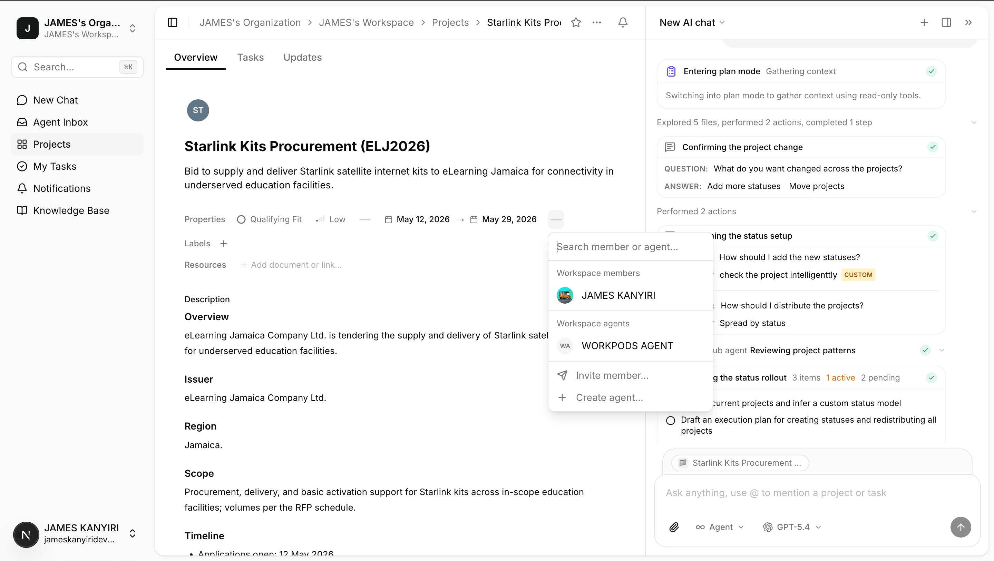The height and width of the screenshot is (561, 994).
Task: Switch to the Overview tab
Action: pyautogui.click(x=196, y=57)
